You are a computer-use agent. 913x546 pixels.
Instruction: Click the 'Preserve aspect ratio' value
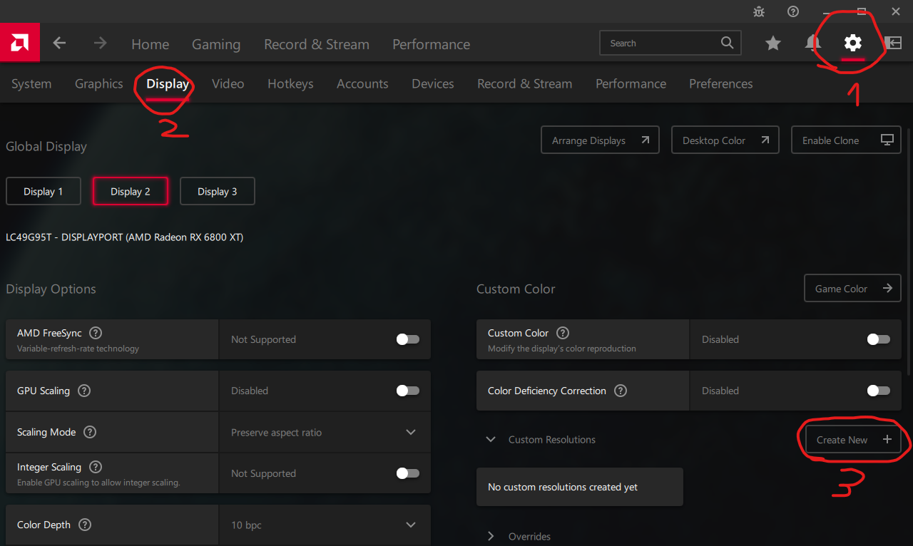[277, 433]
